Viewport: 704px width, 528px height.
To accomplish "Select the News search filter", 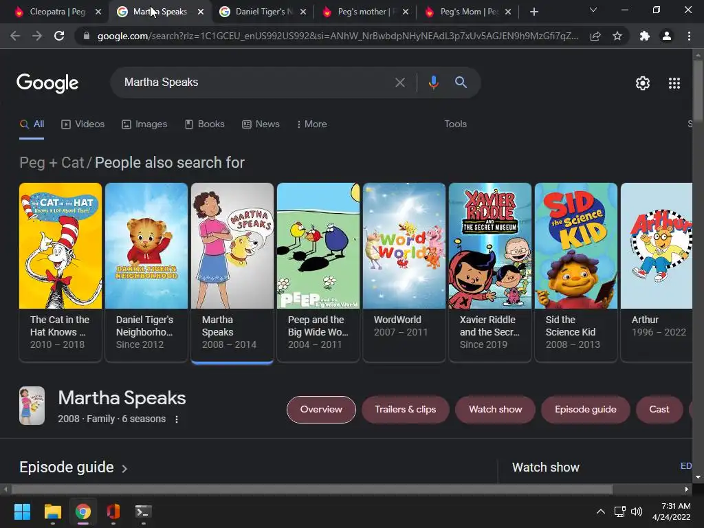I will [x=261, y=124].
